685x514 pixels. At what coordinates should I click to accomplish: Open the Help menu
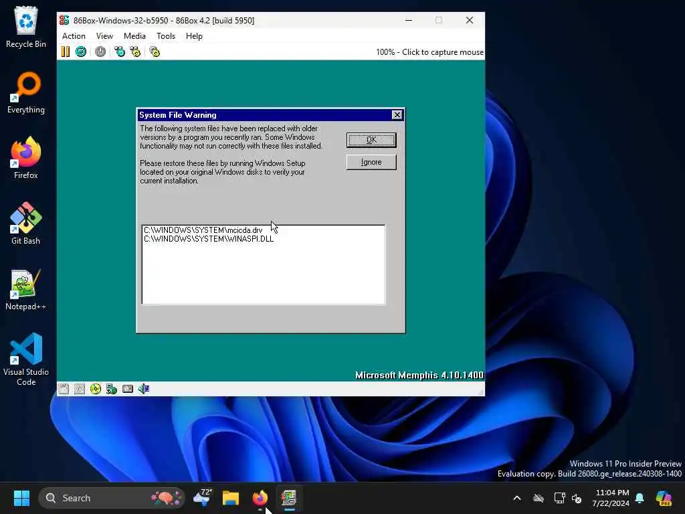point(194,36)
